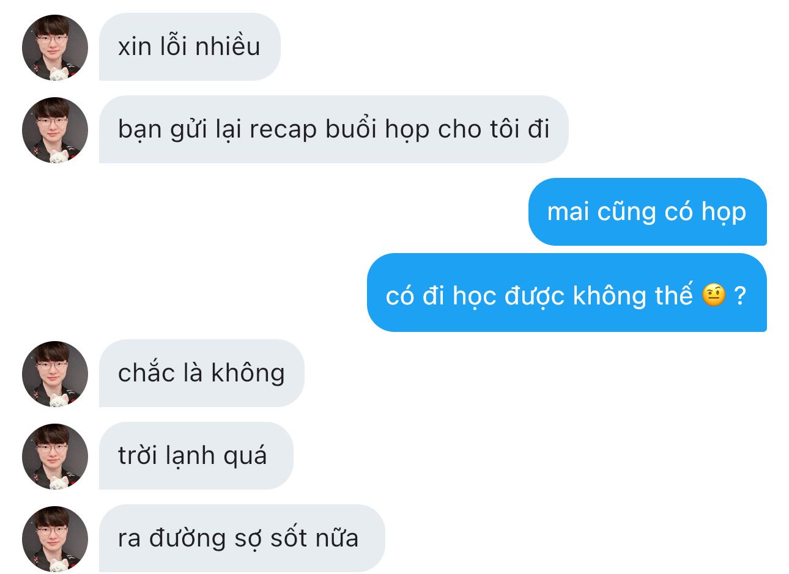Click the 'trời lạnh quá' message bubble
The image size is (789, 574).
click(196, 456)
